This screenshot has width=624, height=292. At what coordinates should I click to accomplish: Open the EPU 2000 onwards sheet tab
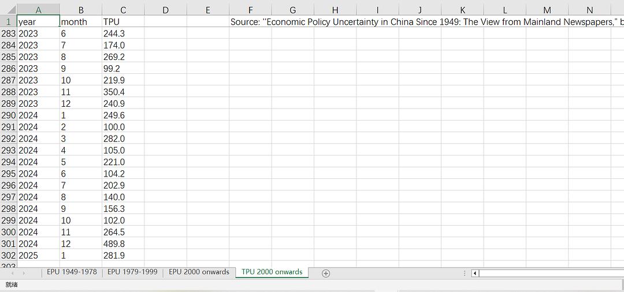coord(199,272)
